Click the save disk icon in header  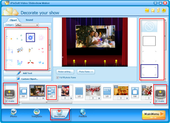pyautogui.click(x=153, y=10)
